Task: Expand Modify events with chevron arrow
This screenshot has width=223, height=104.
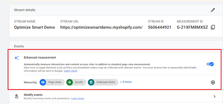Action: pos(214,96)
